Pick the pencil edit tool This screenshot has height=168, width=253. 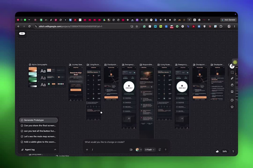click(232, 78)
